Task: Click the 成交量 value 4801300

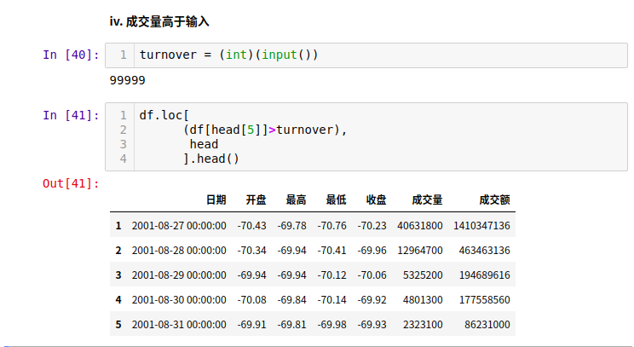Action: pos(423,300)
